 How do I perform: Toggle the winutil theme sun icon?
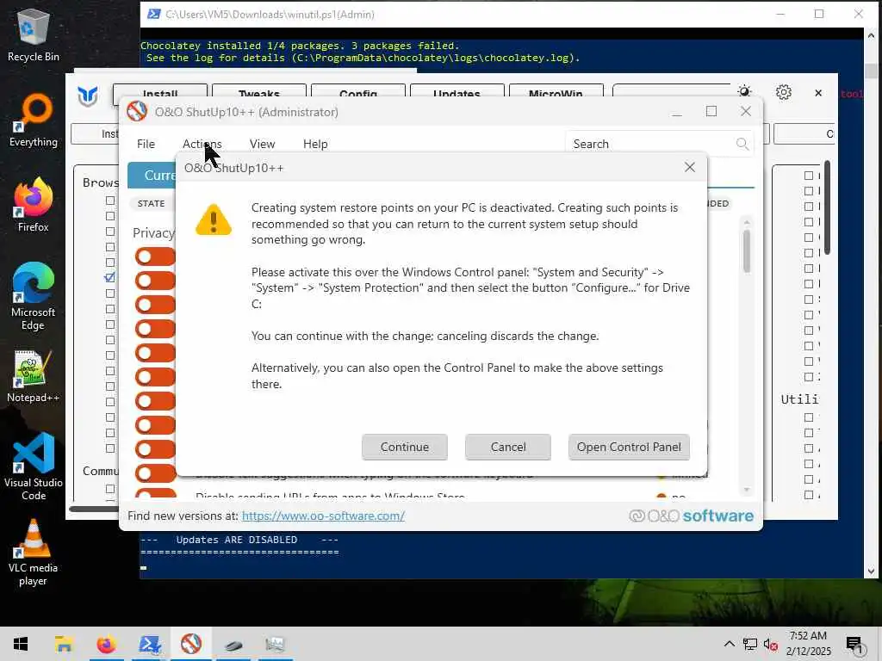[x=744, y=91]
